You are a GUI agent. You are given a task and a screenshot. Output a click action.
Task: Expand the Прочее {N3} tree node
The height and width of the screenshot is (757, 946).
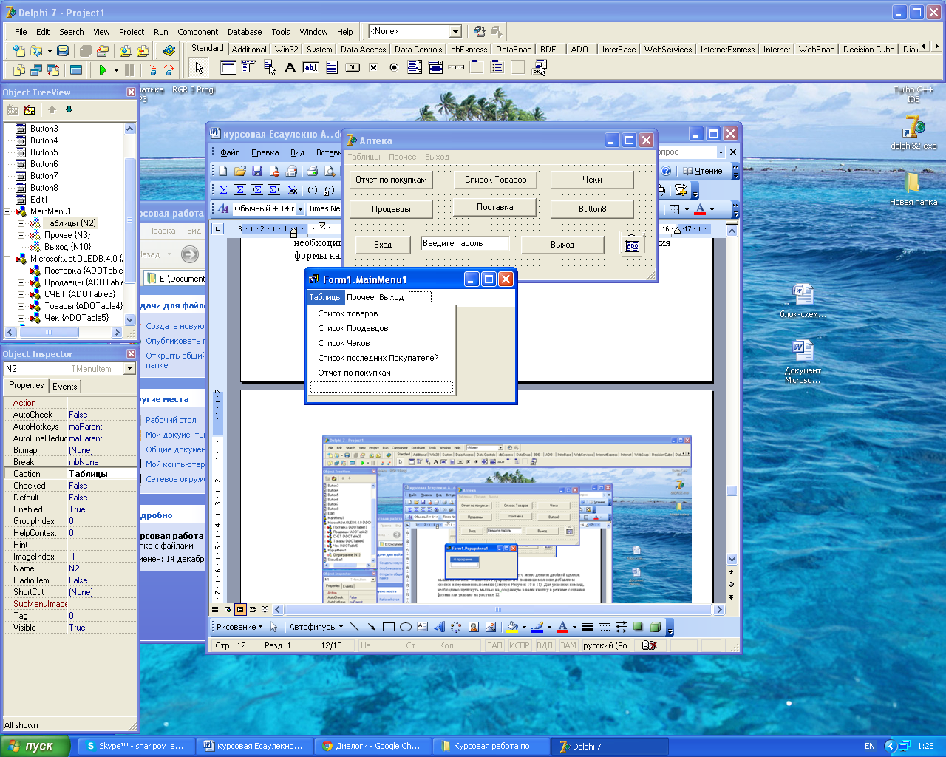[x=21, y=235]
